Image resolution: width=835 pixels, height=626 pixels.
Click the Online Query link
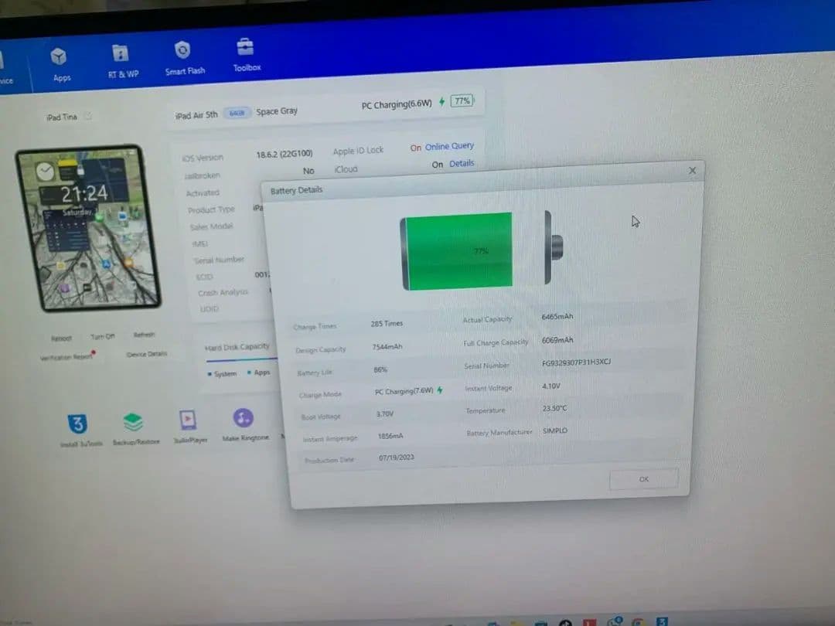coord(449,146)
